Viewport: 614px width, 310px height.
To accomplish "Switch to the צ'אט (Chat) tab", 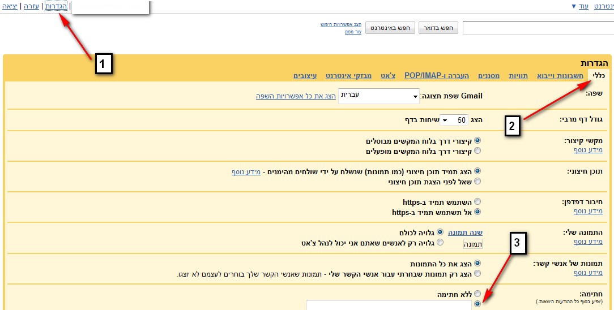I will coord(387,75).
